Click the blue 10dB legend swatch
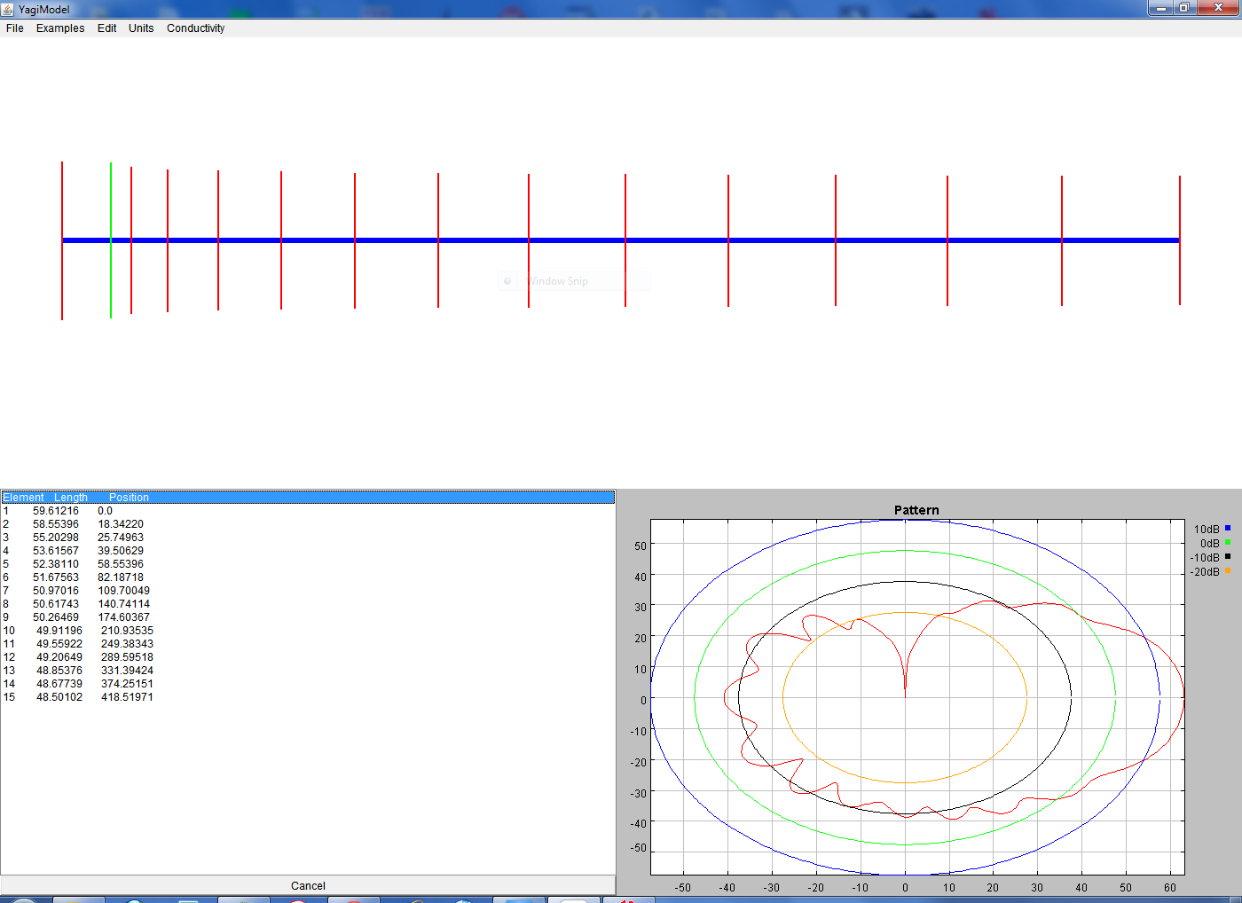 click(1228, 529)
